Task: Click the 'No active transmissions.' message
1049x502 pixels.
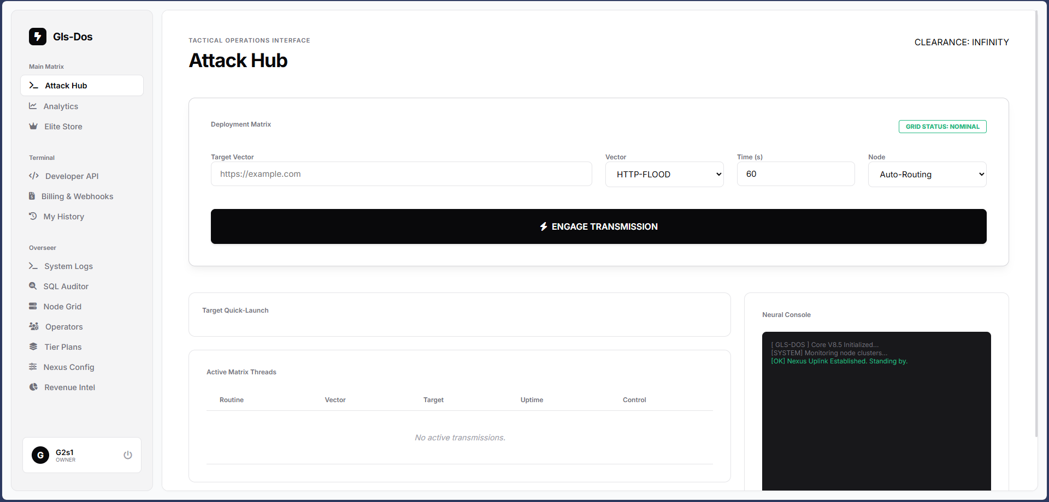Action: (460, 438)
